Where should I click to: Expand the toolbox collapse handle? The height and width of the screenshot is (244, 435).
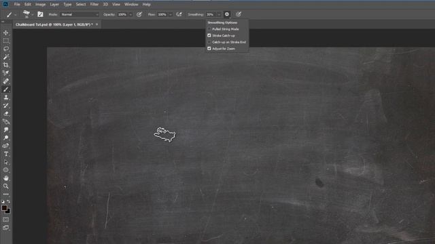tap(3, 22)
